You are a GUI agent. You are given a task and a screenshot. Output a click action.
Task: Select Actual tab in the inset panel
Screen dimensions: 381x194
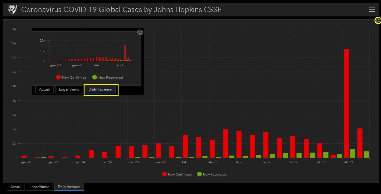[44, 89]
